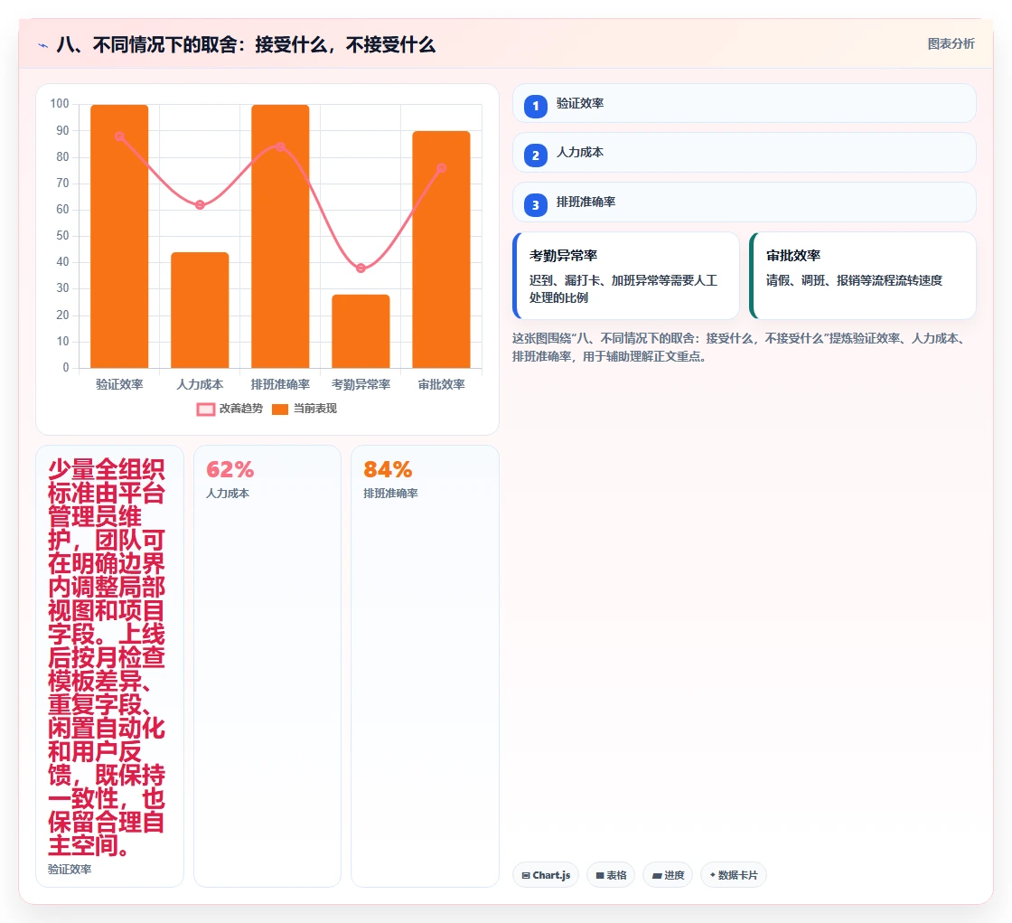The width and height of the screenshot is (1012, 923).
Task: Open the 审批效率 card
Action: pos(862,276)
